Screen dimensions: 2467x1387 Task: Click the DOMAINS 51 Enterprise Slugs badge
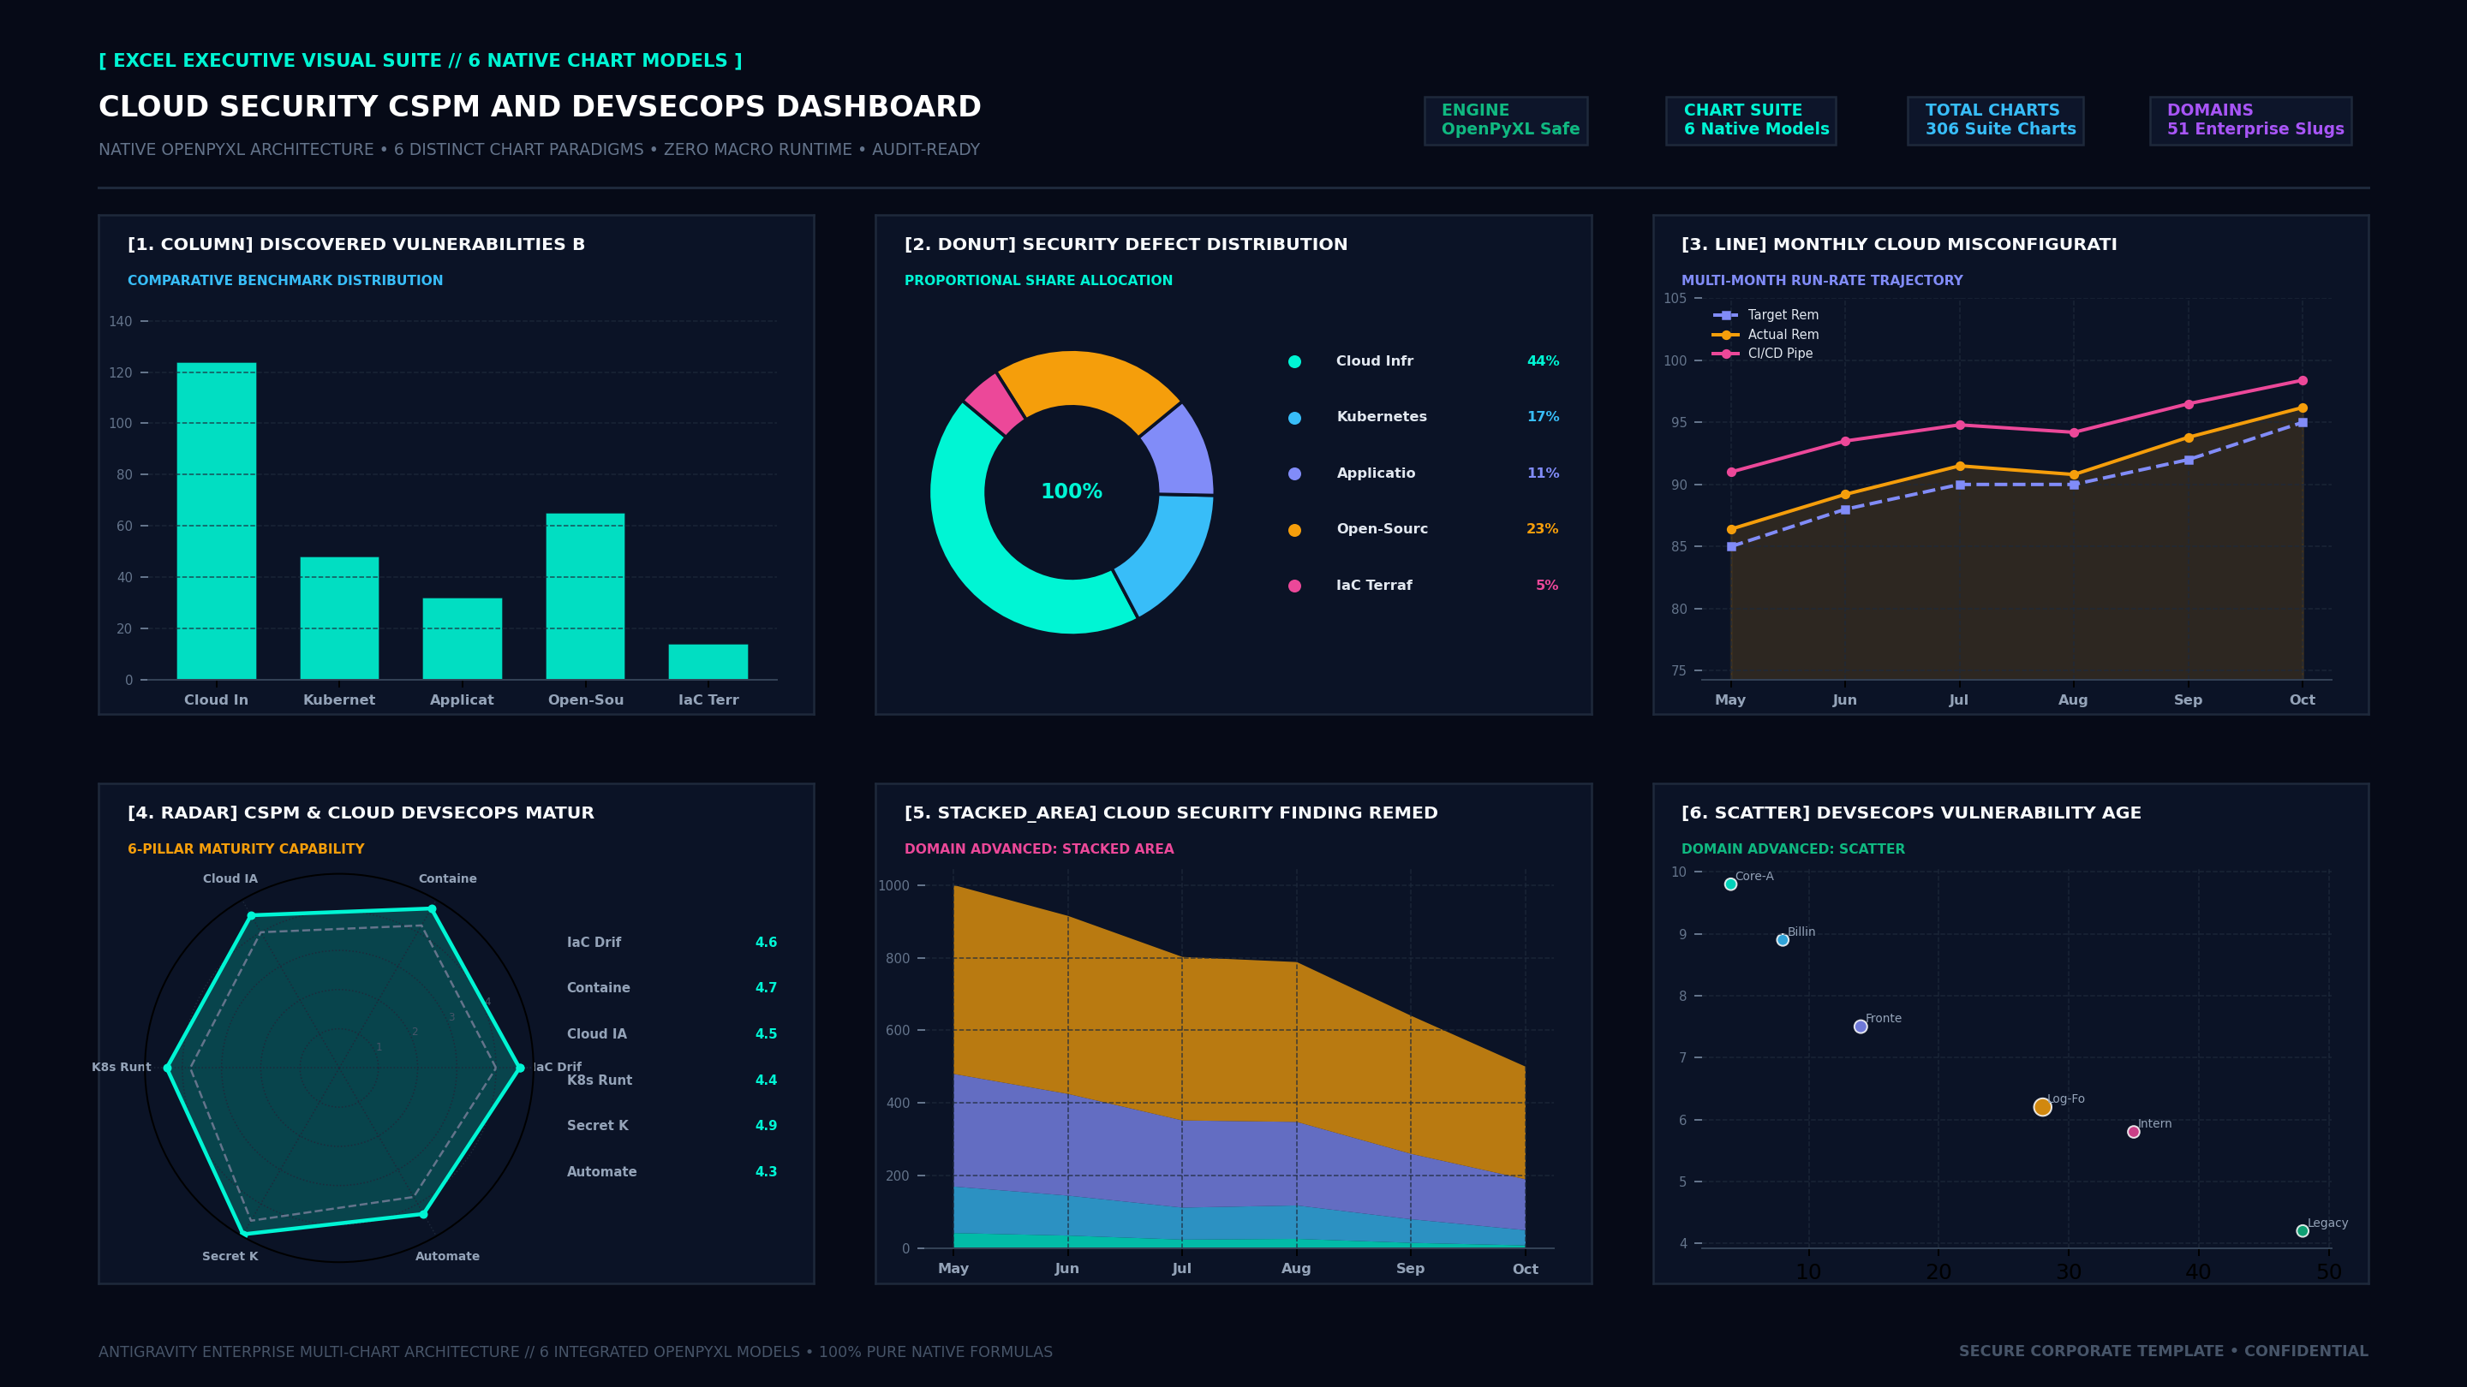tap(2250, 121)
